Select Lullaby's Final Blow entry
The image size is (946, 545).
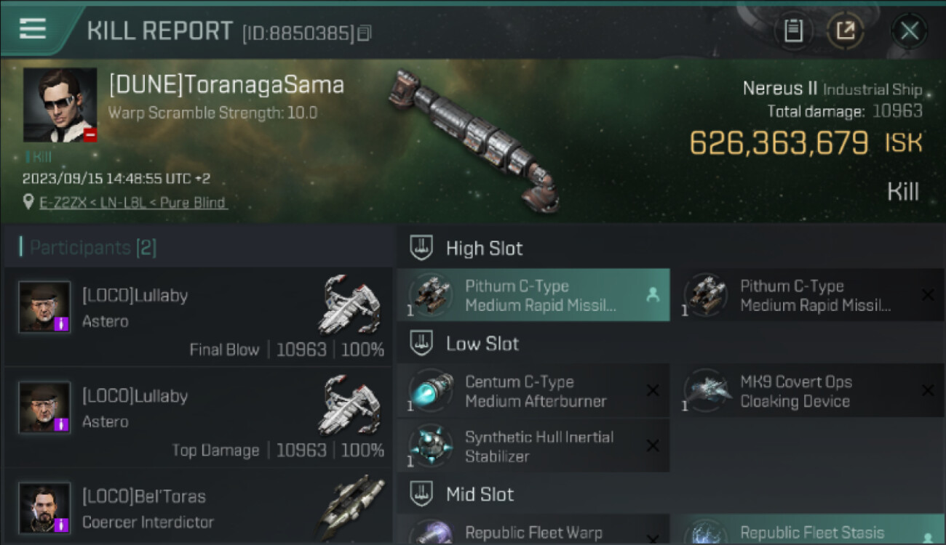[198, 318]
